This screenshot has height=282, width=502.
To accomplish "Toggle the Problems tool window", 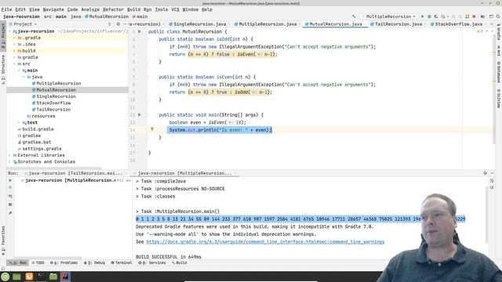I will (64, 263).
